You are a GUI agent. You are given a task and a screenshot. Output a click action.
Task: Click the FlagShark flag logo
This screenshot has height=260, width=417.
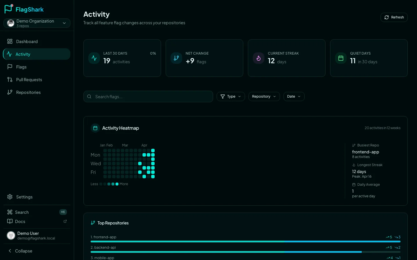8,9
